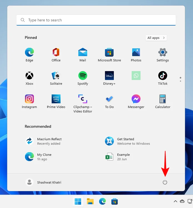Open the Example Excel file
This screenshot has height=208, width=193.
[117, 157]
